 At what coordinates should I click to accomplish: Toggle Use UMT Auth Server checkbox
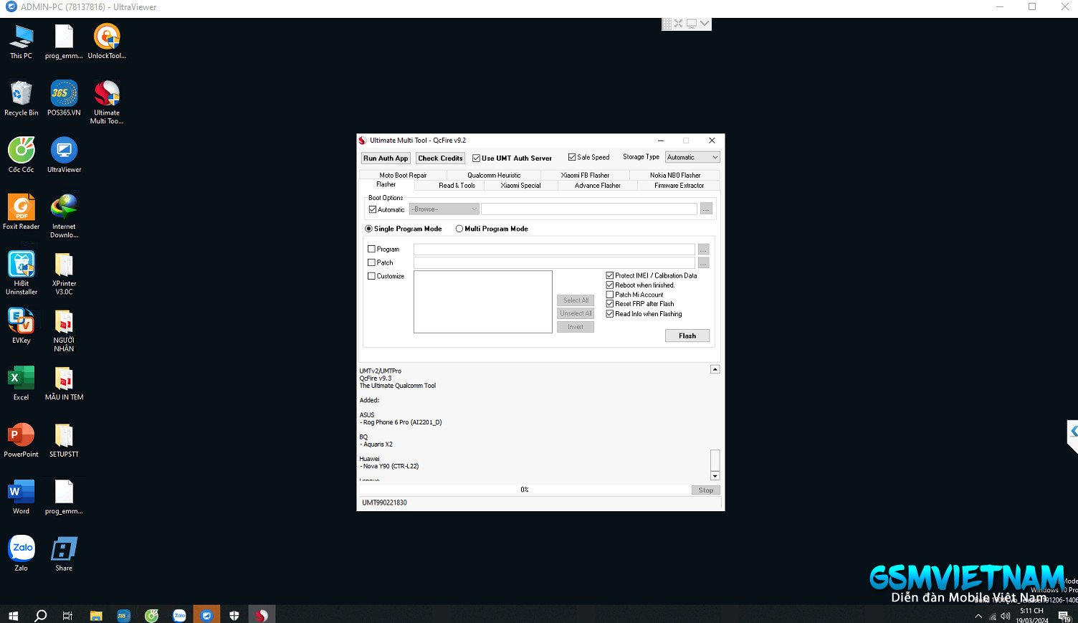pyautogui.click(x=512, y=158)
